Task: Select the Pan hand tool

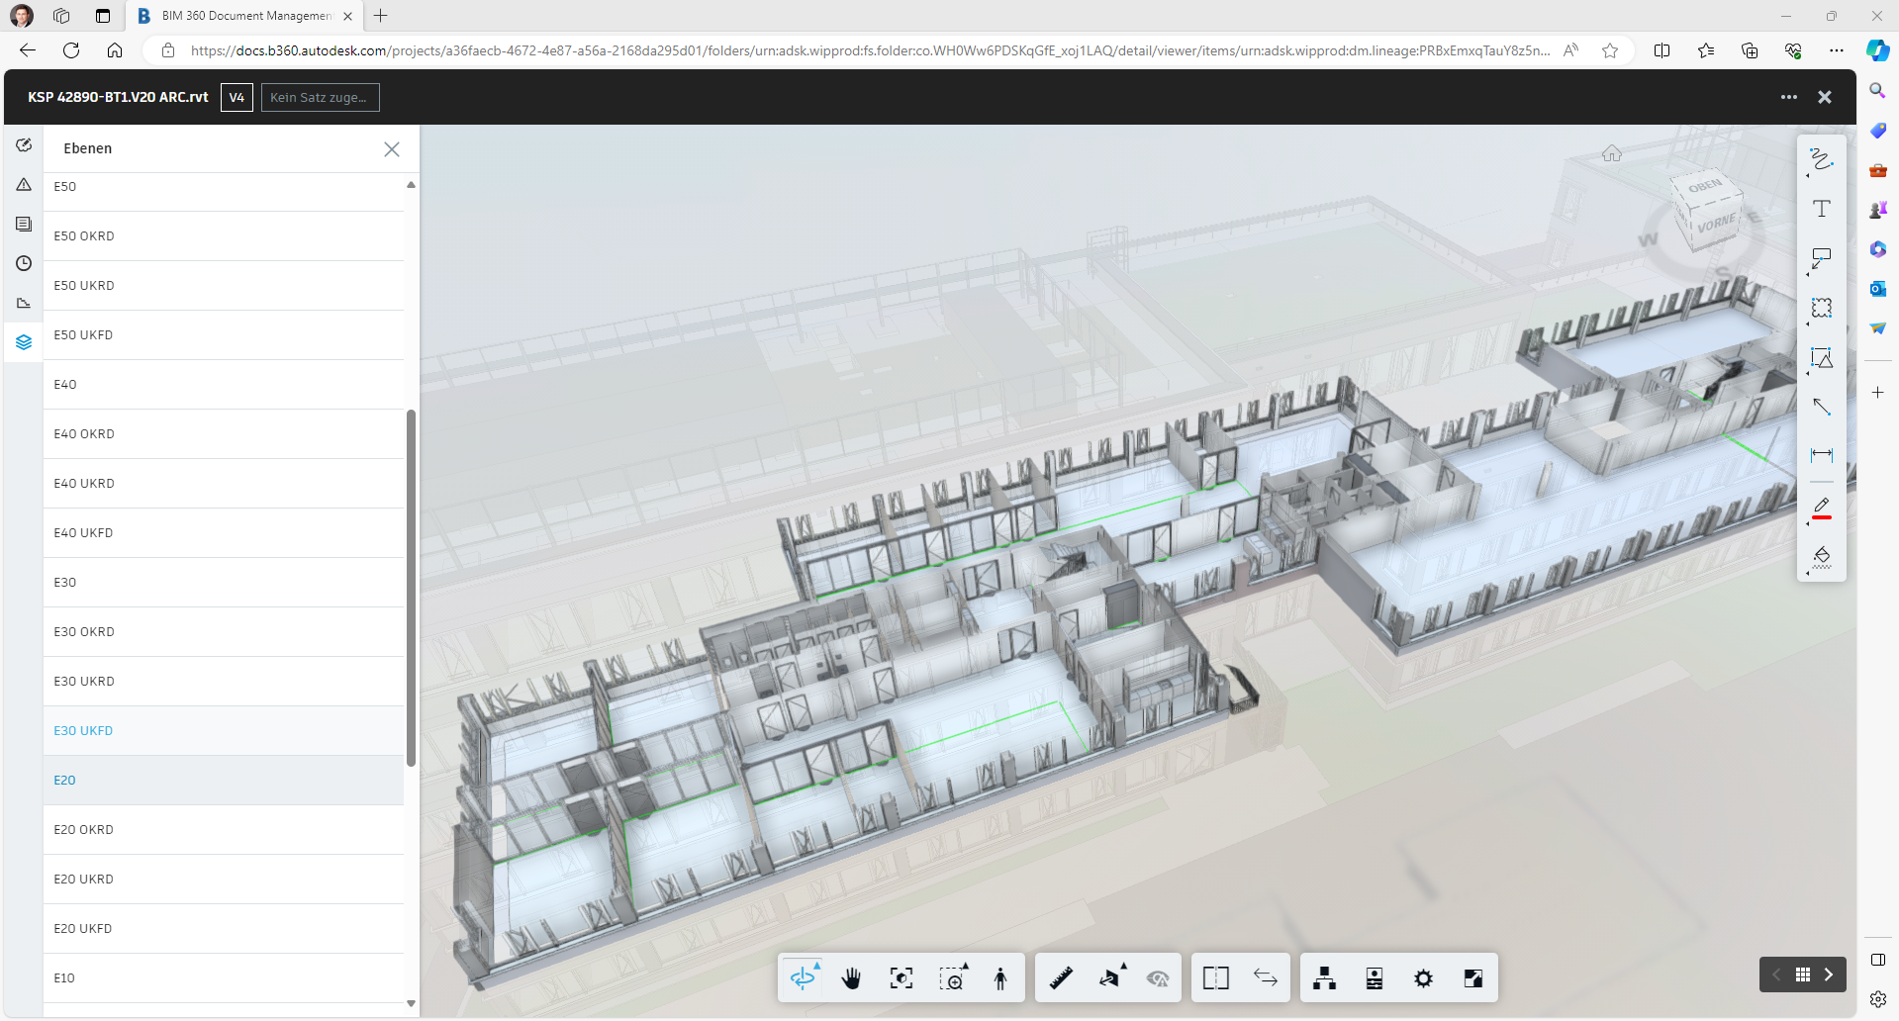Action: (x=851, y=978)
